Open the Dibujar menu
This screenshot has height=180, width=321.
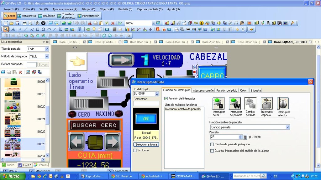pyautogui.click(x=88, y=9)
